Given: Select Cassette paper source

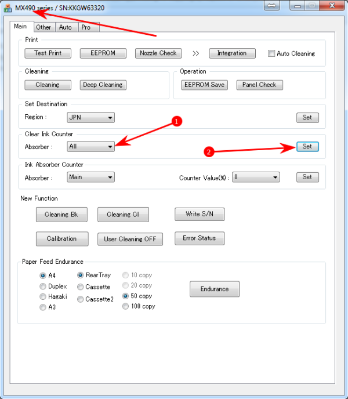Looking at the screenshot, I should (x=81, y=287).
